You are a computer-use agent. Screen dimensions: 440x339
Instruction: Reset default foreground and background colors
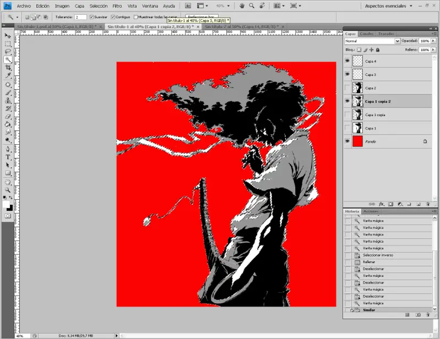tap(5, 198)
